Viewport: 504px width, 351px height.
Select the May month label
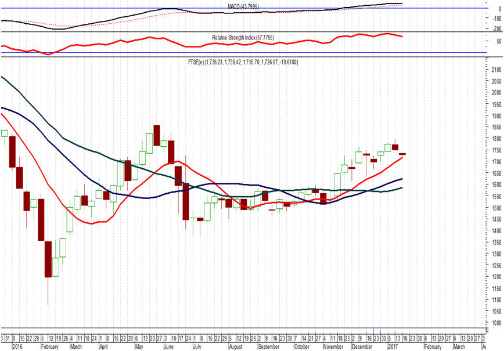[139, 347]
